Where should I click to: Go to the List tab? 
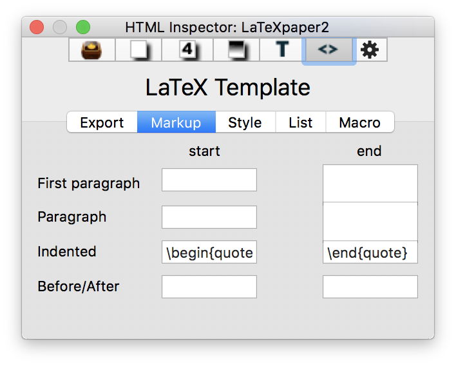click(x=300, y=122)
